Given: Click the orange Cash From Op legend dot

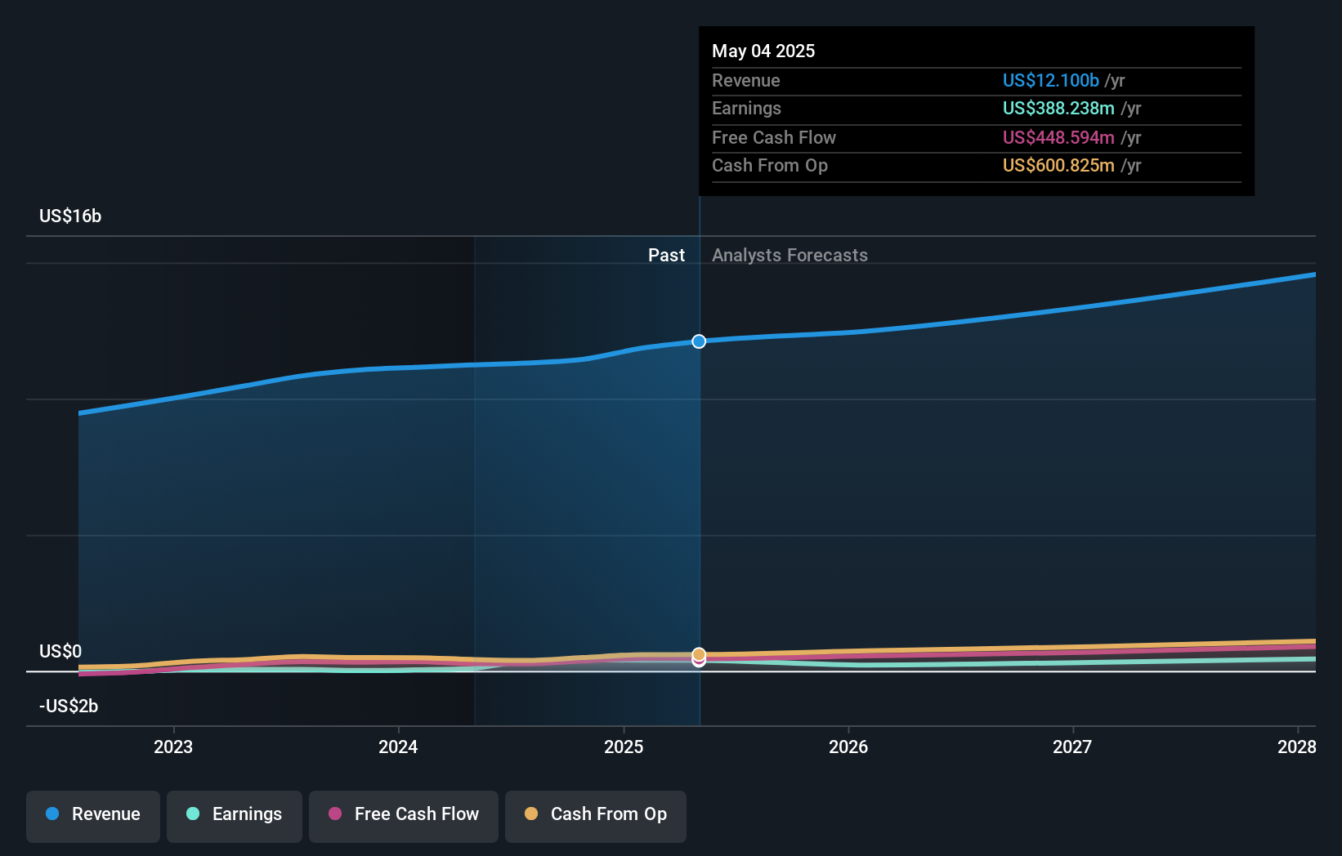Looking at the screenshot, I should [x=531, y=814].
